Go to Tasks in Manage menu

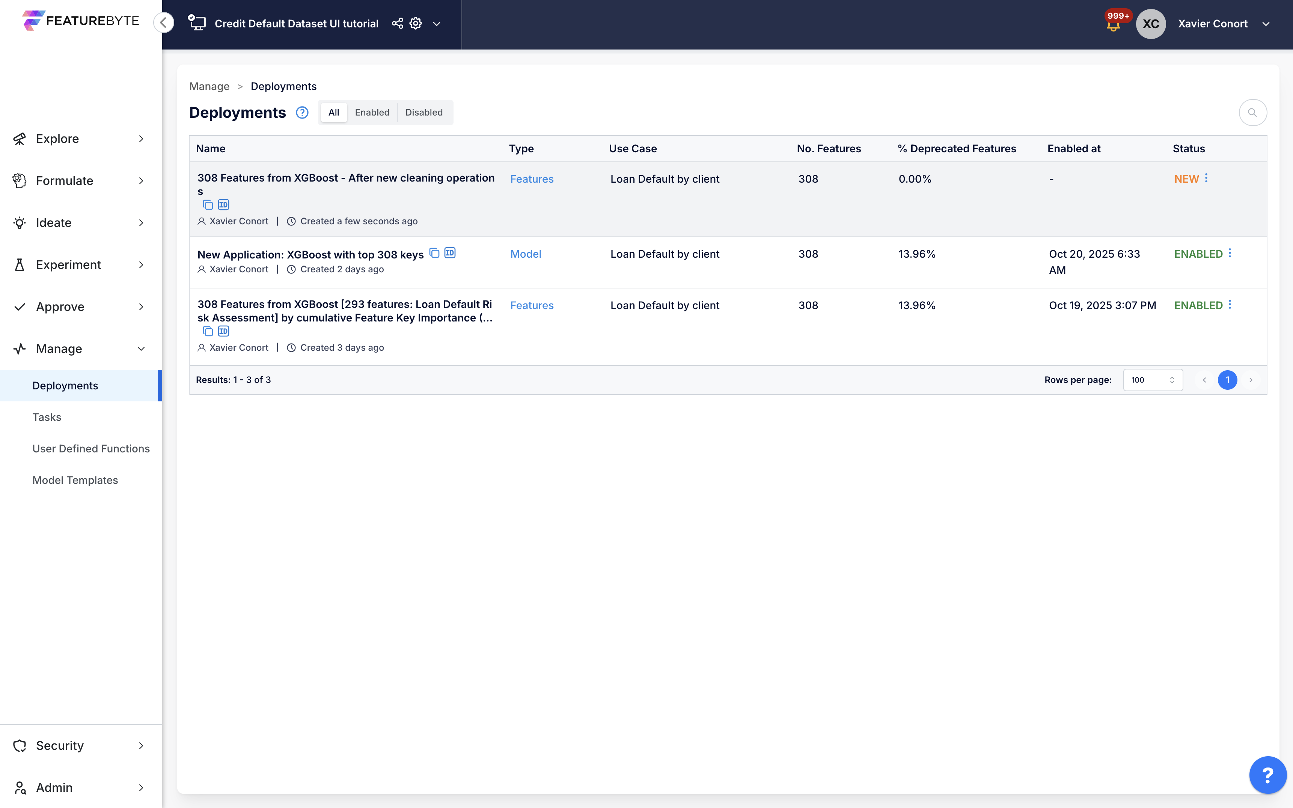point(47,418)
